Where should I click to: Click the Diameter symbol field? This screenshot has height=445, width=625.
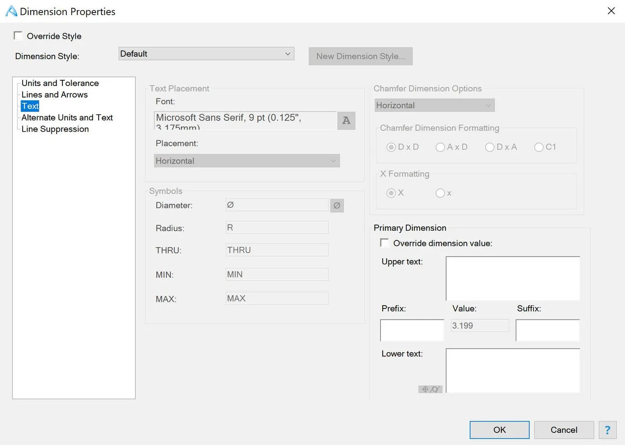click(x=277, y=205)
